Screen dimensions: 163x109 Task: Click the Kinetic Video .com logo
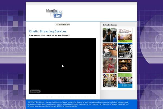click(54, 13)
